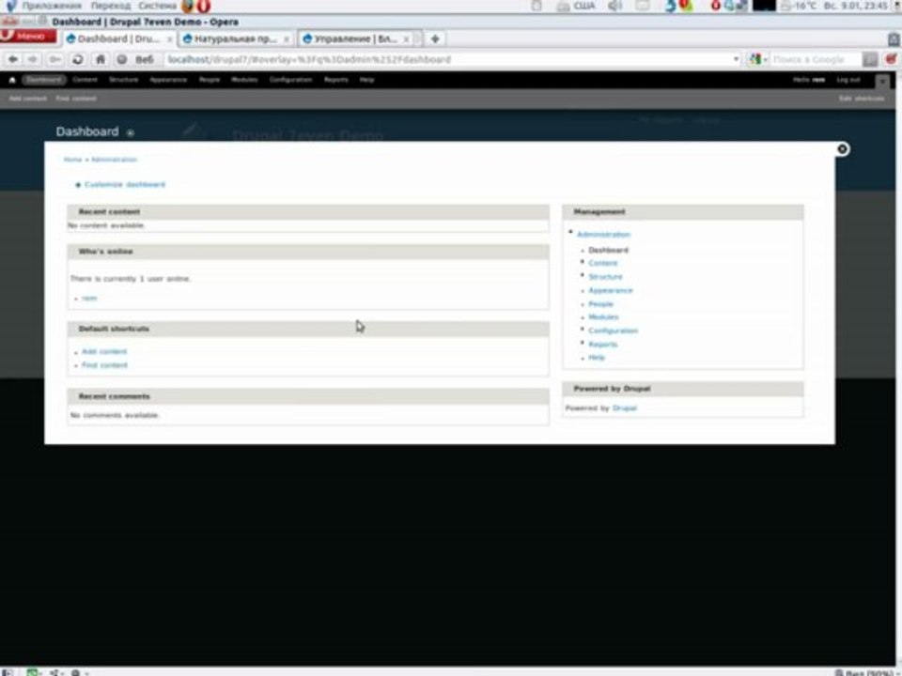Image resolution: width=902 pixels, height=676 pixels.
Task: Click the Opera launcher icon in the top panel
Action: [204, 7]
